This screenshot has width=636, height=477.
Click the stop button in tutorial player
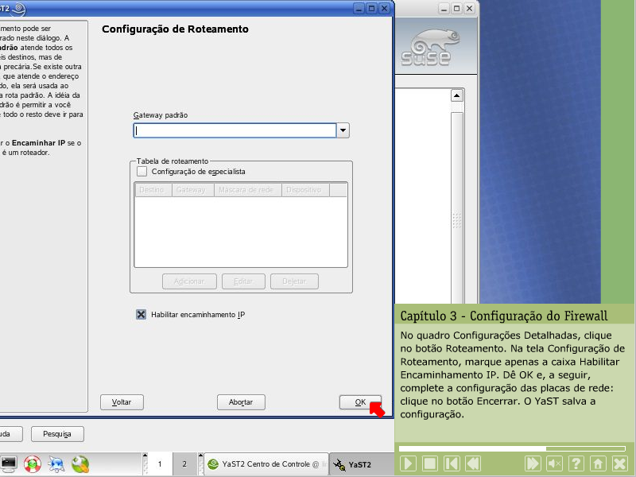pyautogui.click(x=430, y=463)
